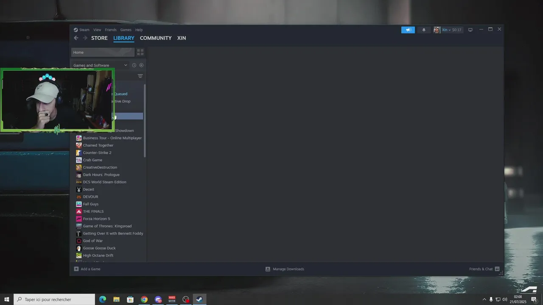The image size is (543, 305).
Task: Open the Windows Start menu
Action: pos(7,299)
